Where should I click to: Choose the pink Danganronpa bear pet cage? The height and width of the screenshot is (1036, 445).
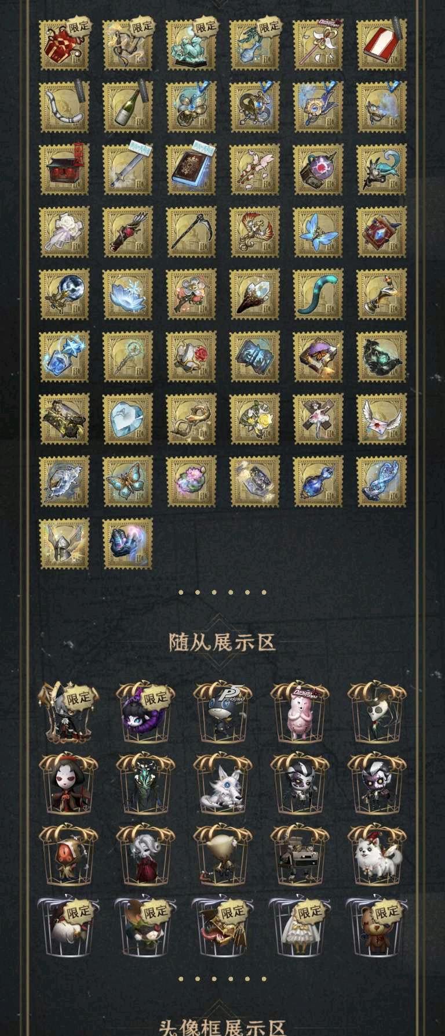click(x=300, y=712)
